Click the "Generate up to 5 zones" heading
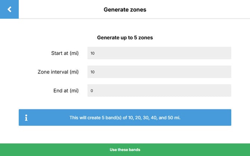This screenshot has height=156, width=250. 125,38
